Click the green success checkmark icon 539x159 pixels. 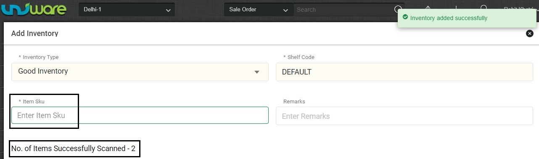point(405,18)
